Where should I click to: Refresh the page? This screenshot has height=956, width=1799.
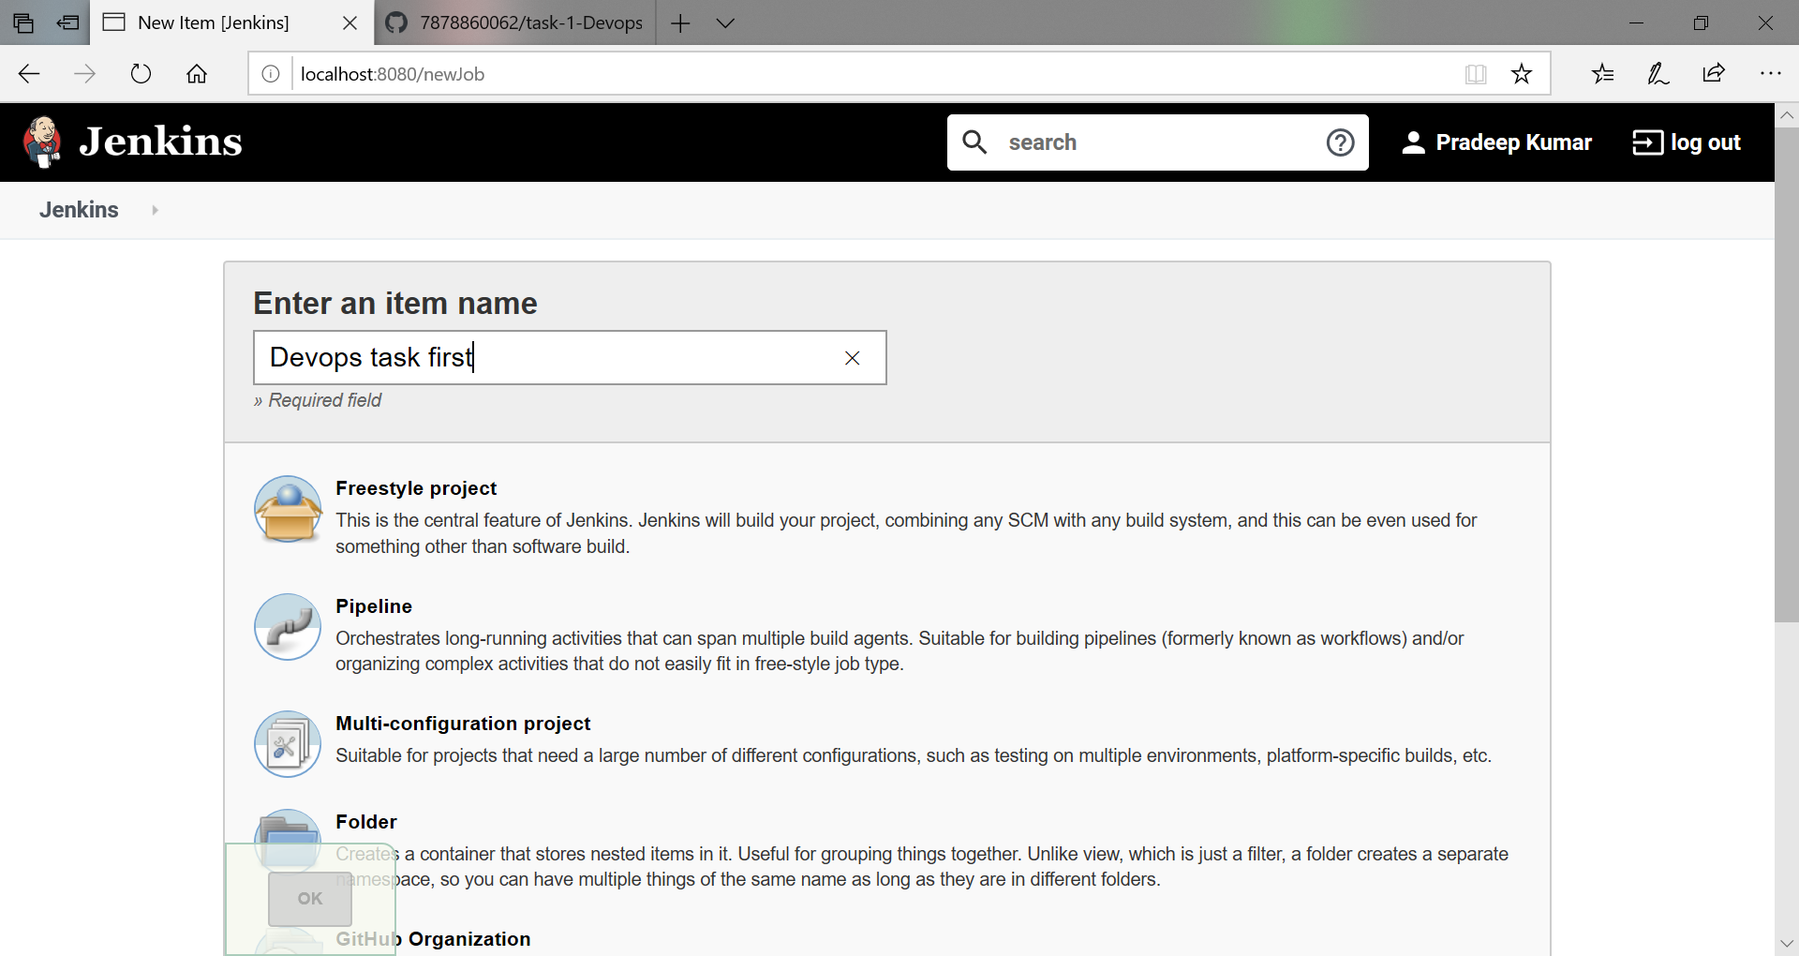(x=141, y=74)
